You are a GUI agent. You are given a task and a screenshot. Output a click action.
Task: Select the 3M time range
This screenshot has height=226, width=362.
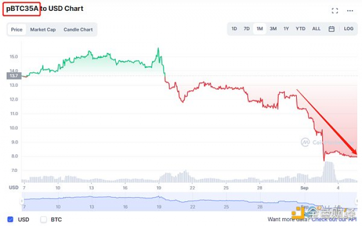click(273, 29)
